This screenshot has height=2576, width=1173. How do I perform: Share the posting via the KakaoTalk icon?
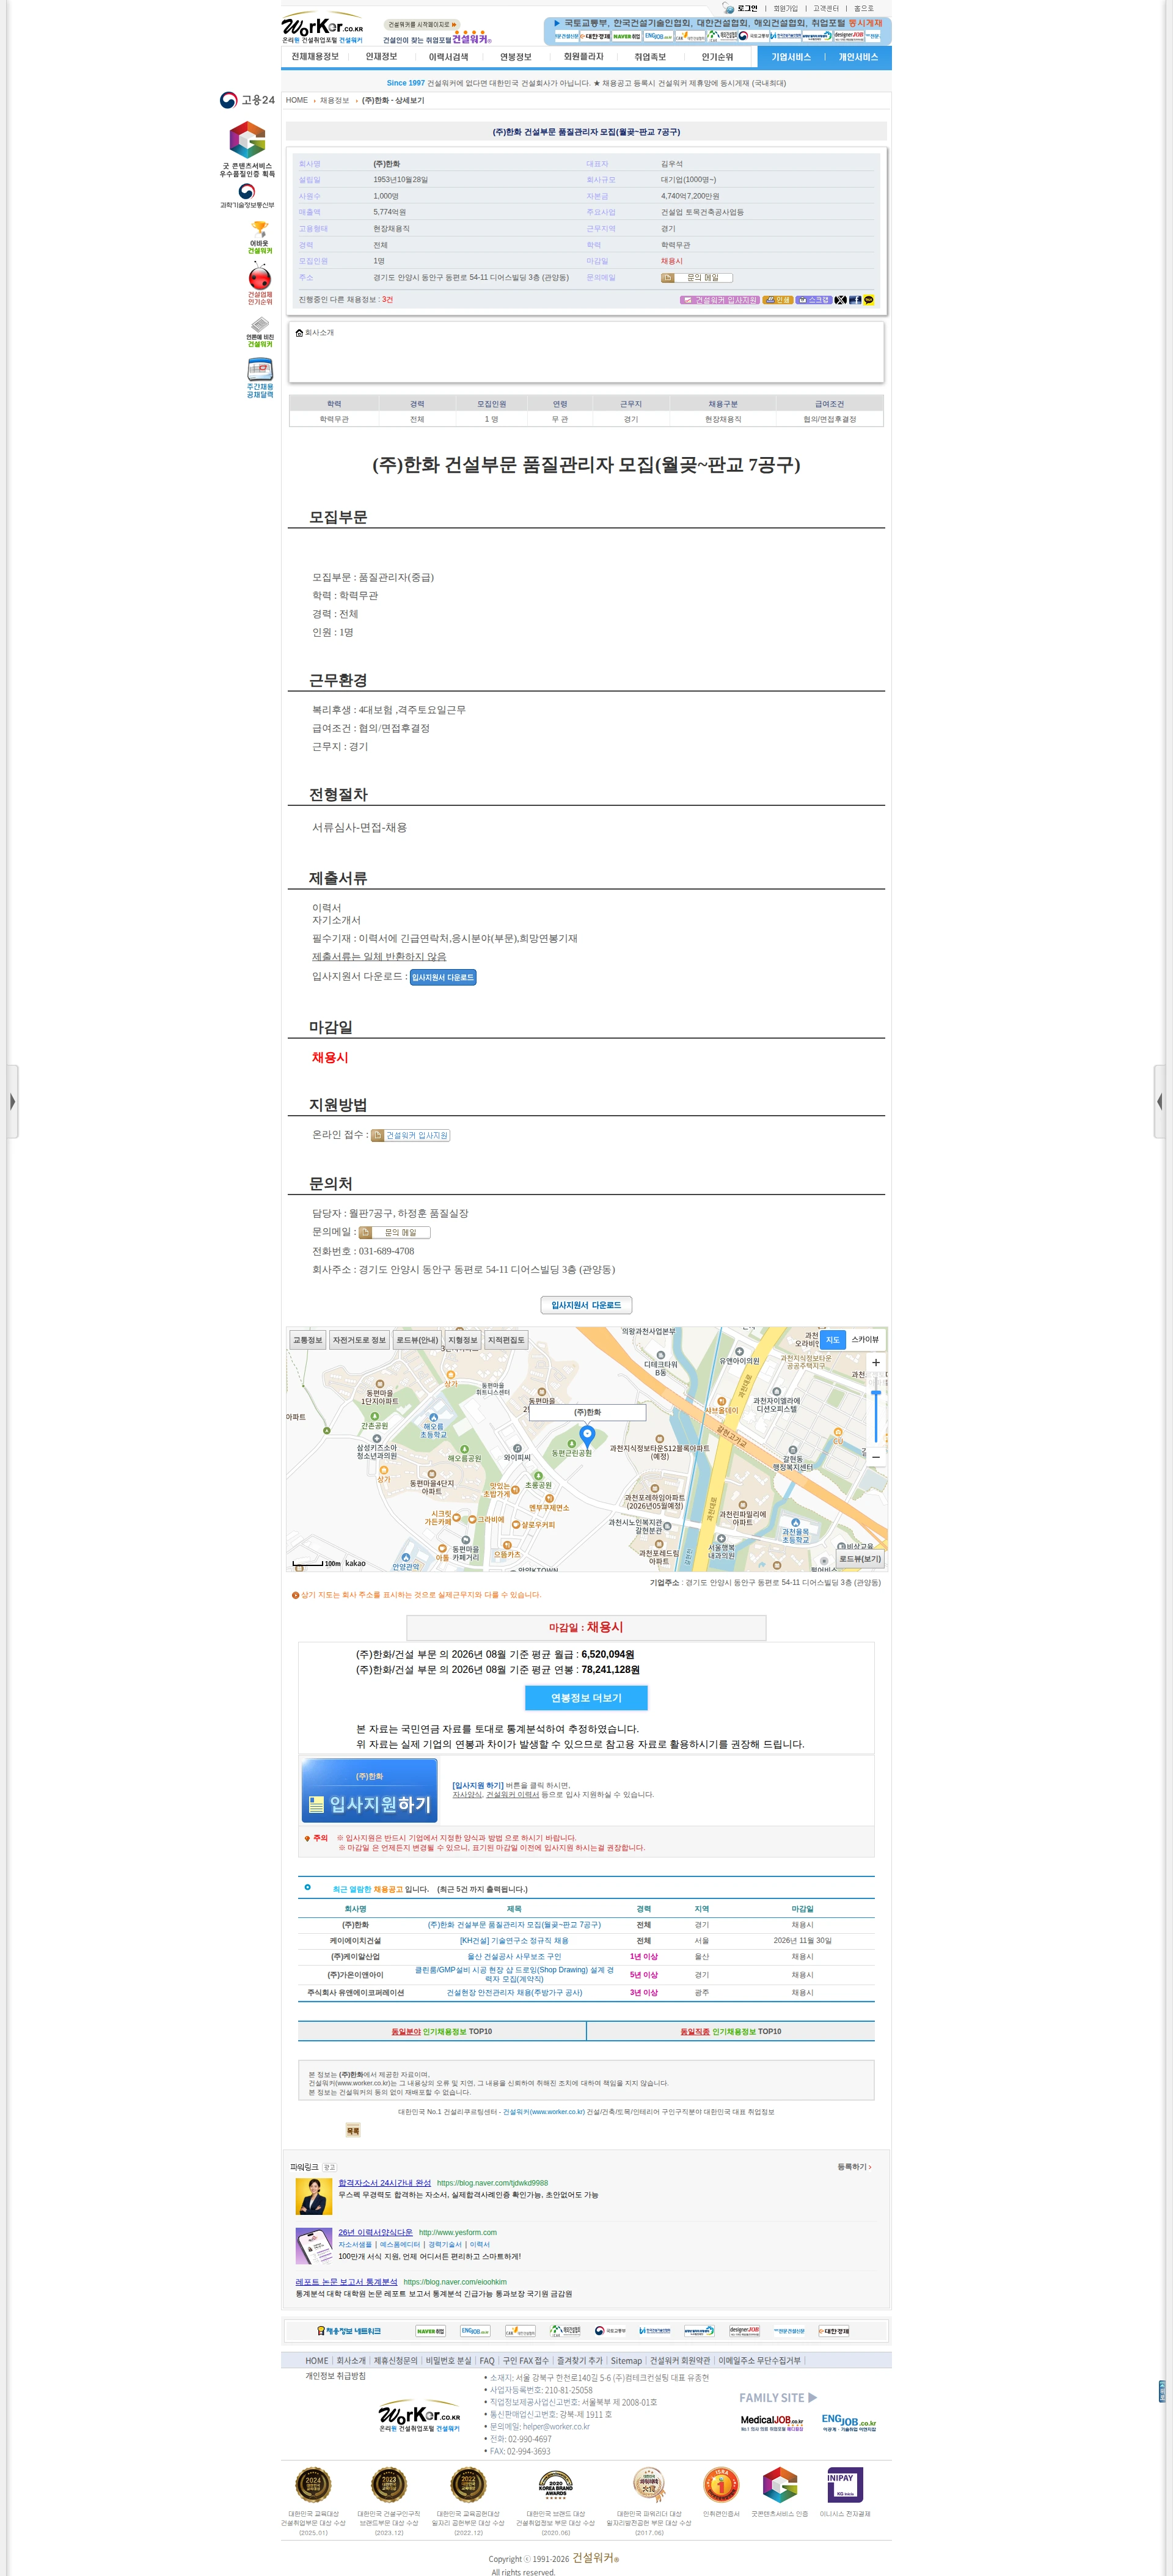click(x=869, y=300)
